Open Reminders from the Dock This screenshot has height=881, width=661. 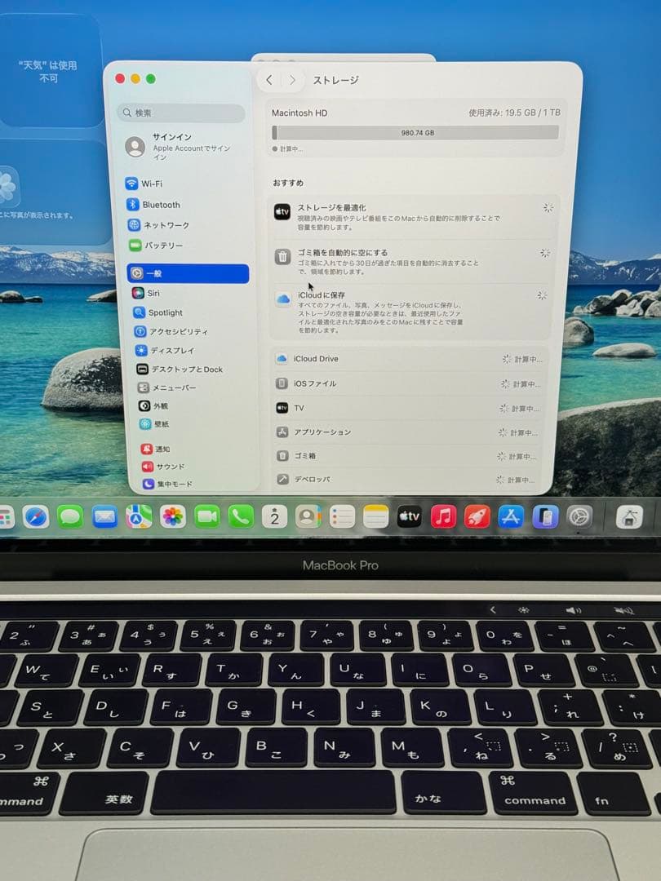pyautogui.click(x=342, y=517)
